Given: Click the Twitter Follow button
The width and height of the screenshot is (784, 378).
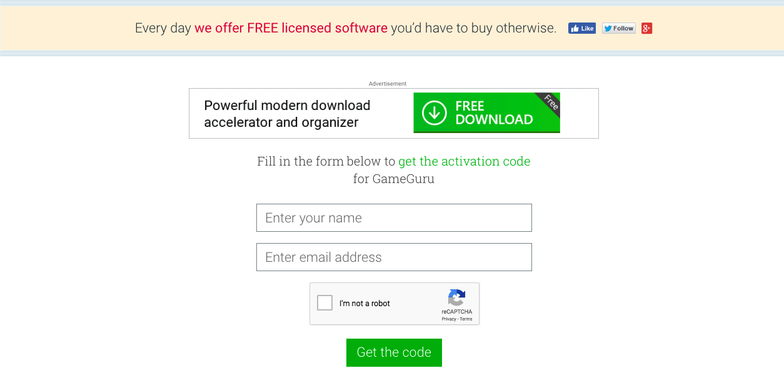Looking at the screenshot, I should click(x=619, y=28).
